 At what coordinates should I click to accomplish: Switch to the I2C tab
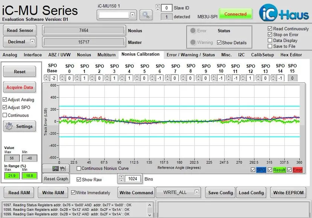click(241, 55)
